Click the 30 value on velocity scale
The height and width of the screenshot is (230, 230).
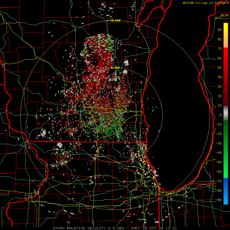220,87
